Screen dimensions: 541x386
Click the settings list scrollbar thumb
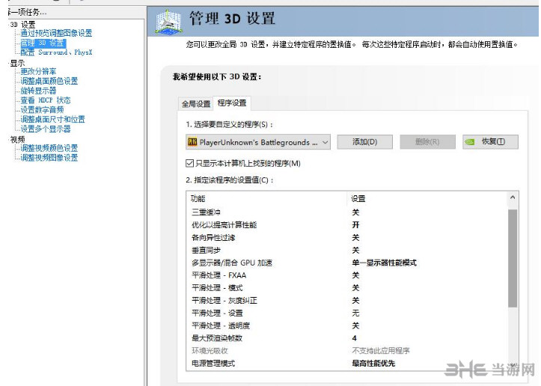[x=513, y=258]
